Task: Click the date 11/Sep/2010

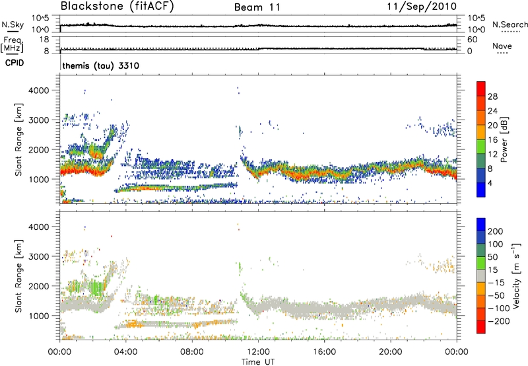Action: [422, 7]
